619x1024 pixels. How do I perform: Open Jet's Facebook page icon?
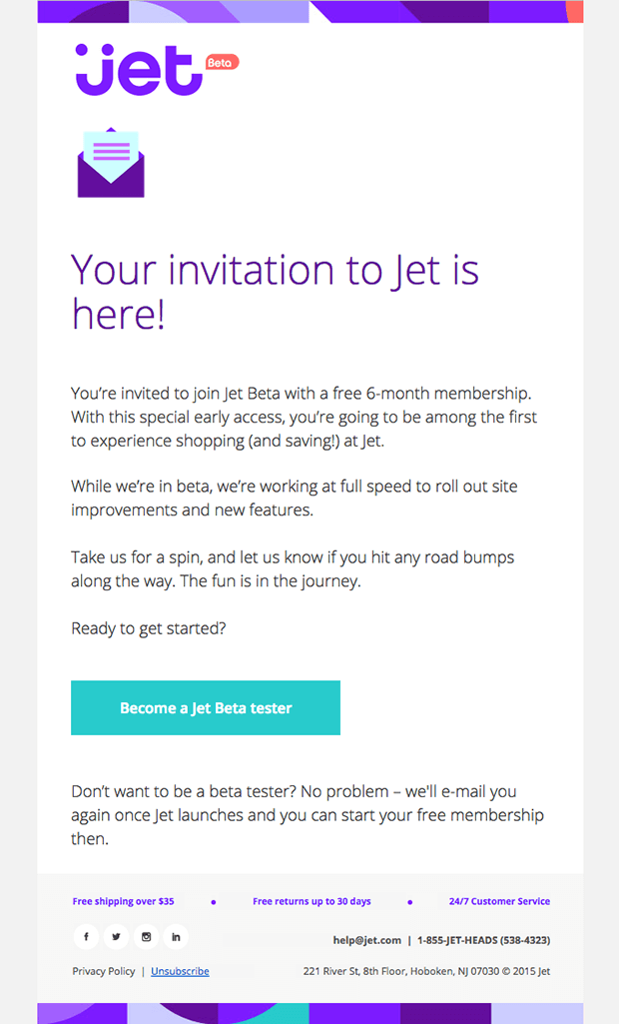click(86, 936)
